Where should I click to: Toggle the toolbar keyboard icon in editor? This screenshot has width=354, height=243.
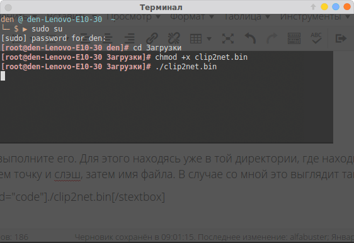pyautogui.click(x=294, y=38)
